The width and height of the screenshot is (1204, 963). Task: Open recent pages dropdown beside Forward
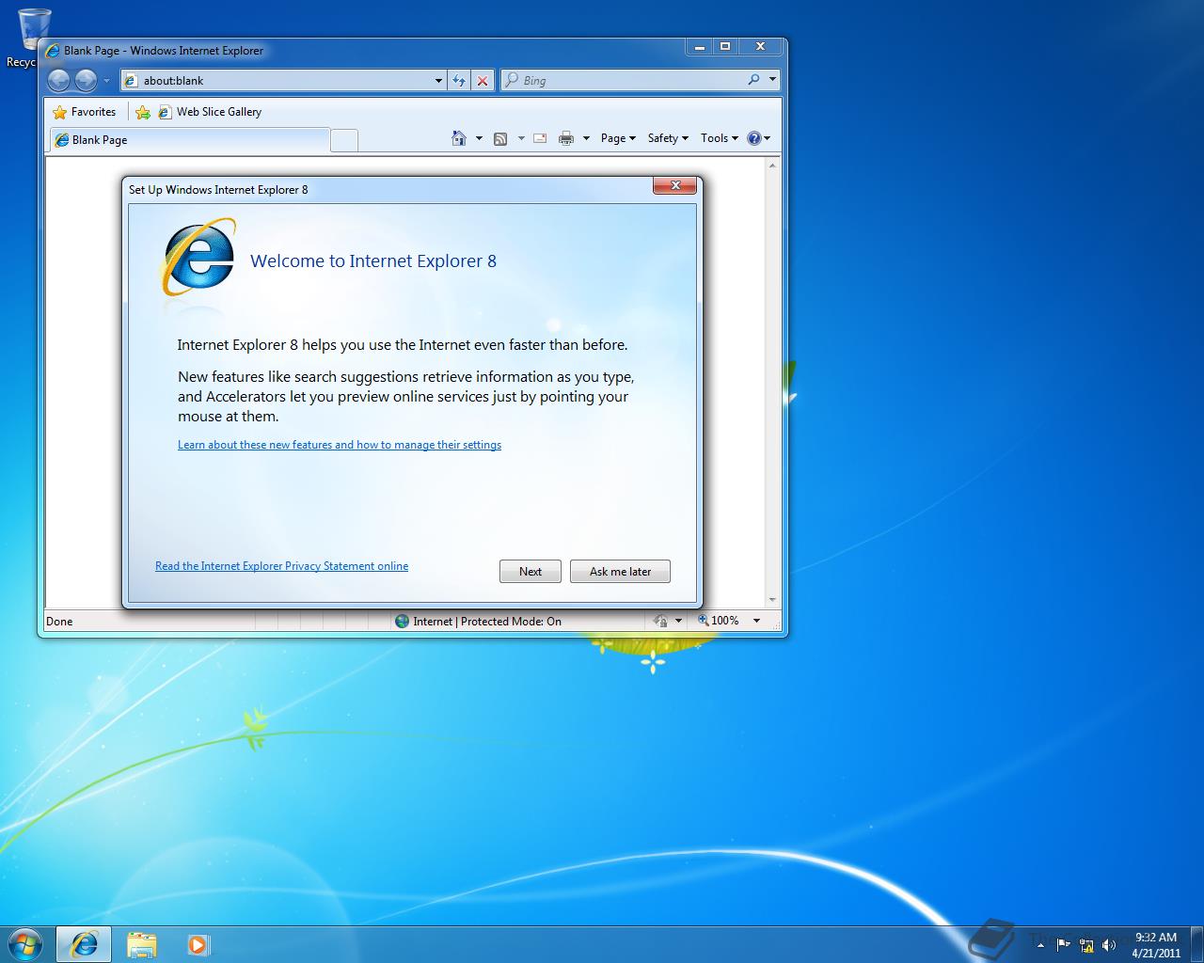click(x=106, y=81)
